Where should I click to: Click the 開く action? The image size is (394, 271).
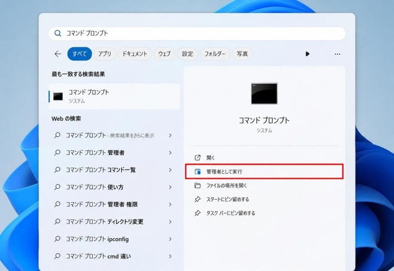tap(264, 157)
